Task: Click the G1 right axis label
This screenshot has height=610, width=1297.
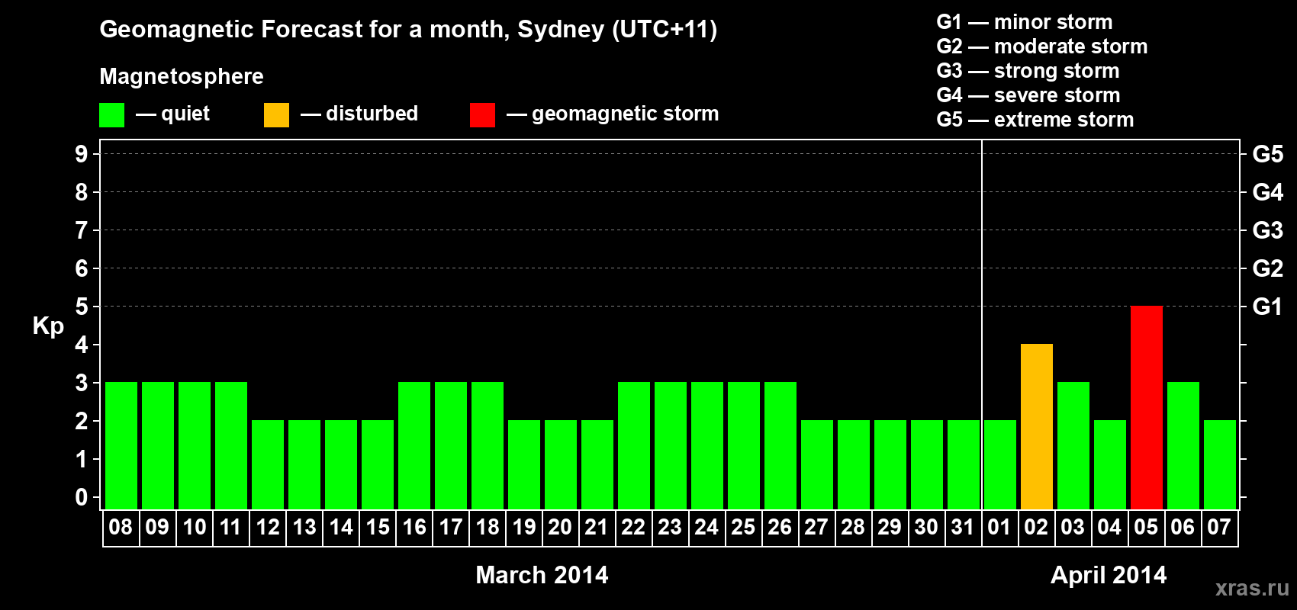Action: point(1267,307)
